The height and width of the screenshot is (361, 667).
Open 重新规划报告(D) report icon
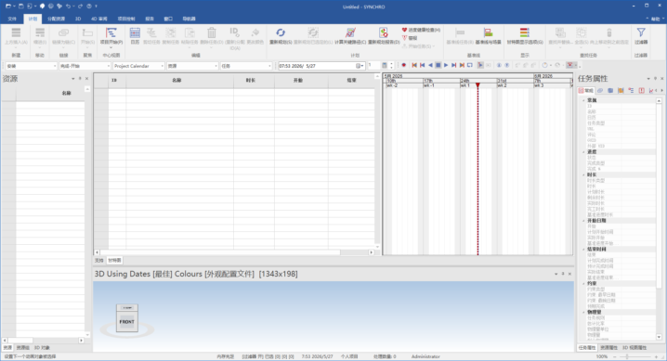pyautogui.click(x=384, y=35)
